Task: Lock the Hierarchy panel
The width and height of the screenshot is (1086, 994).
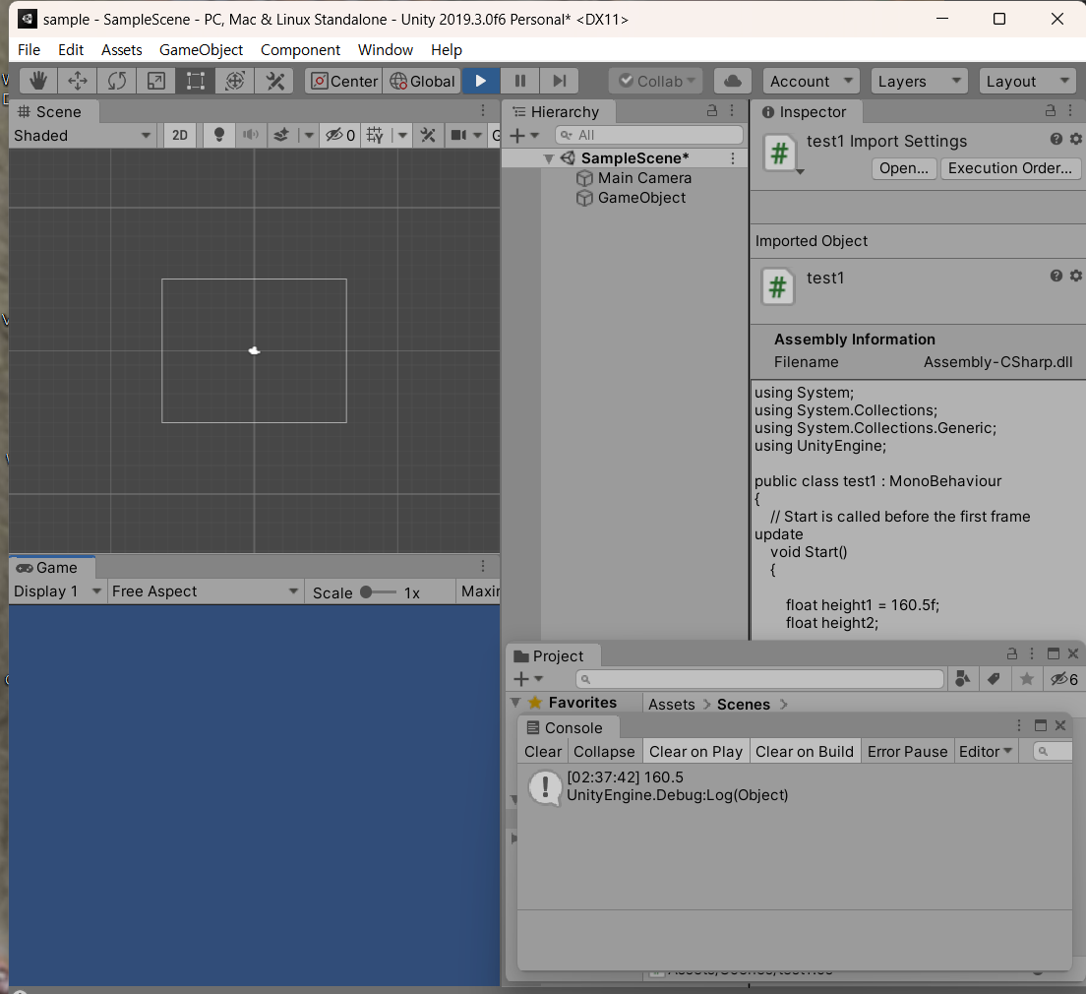Action: 711,111
